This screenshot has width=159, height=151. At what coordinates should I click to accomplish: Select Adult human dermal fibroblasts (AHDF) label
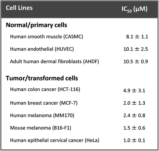click(54, 62)
